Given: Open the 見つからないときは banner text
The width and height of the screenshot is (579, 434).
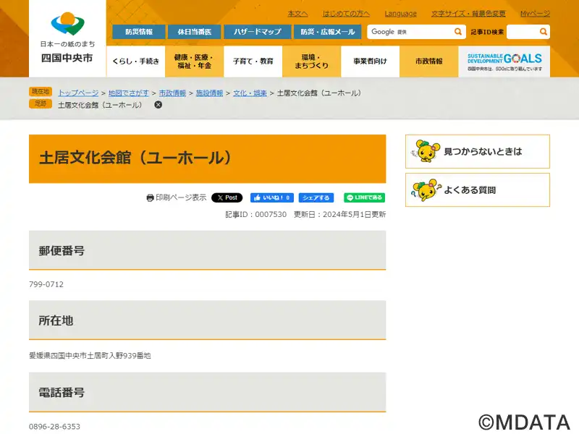Looking at the screenshot, I should coord(483,151).
